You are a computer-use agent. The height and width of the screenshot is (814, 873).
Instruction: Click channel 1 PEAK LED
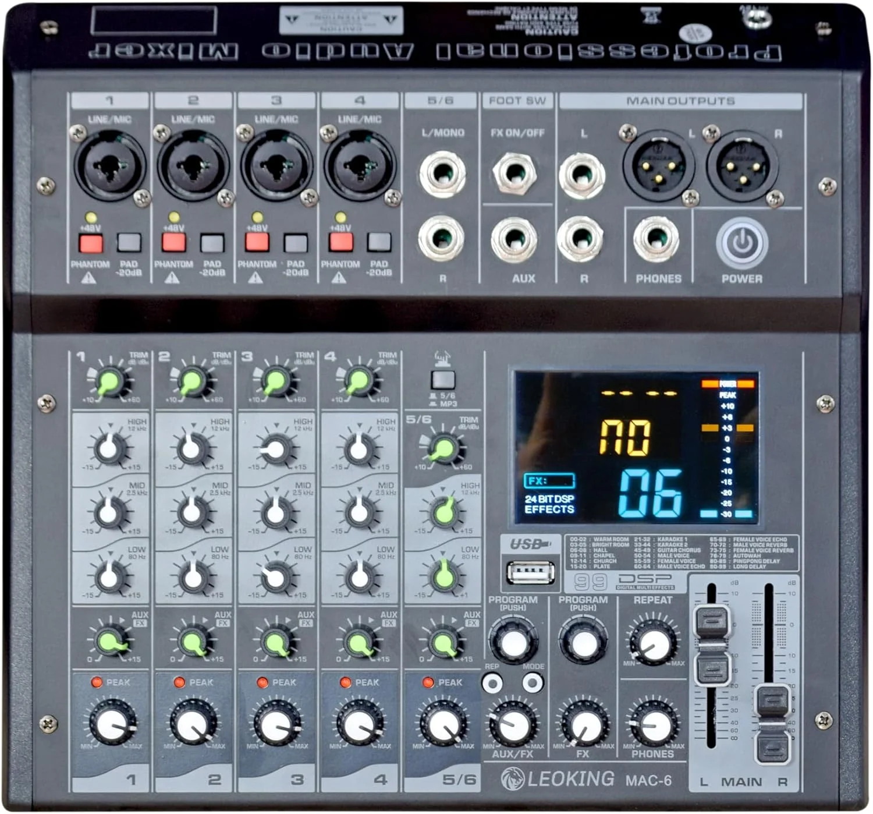pyautogui.click(x=97, y=682)
